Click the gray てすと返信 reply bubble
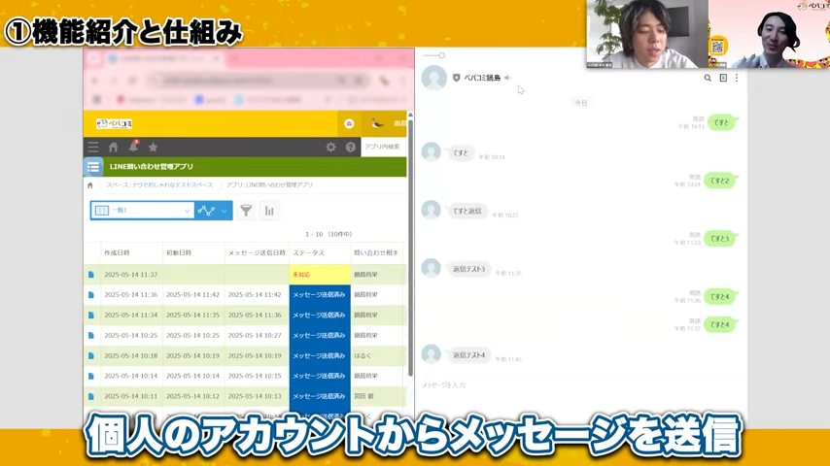This screenshot has width=830, height=466. click(x=467, y=211)
